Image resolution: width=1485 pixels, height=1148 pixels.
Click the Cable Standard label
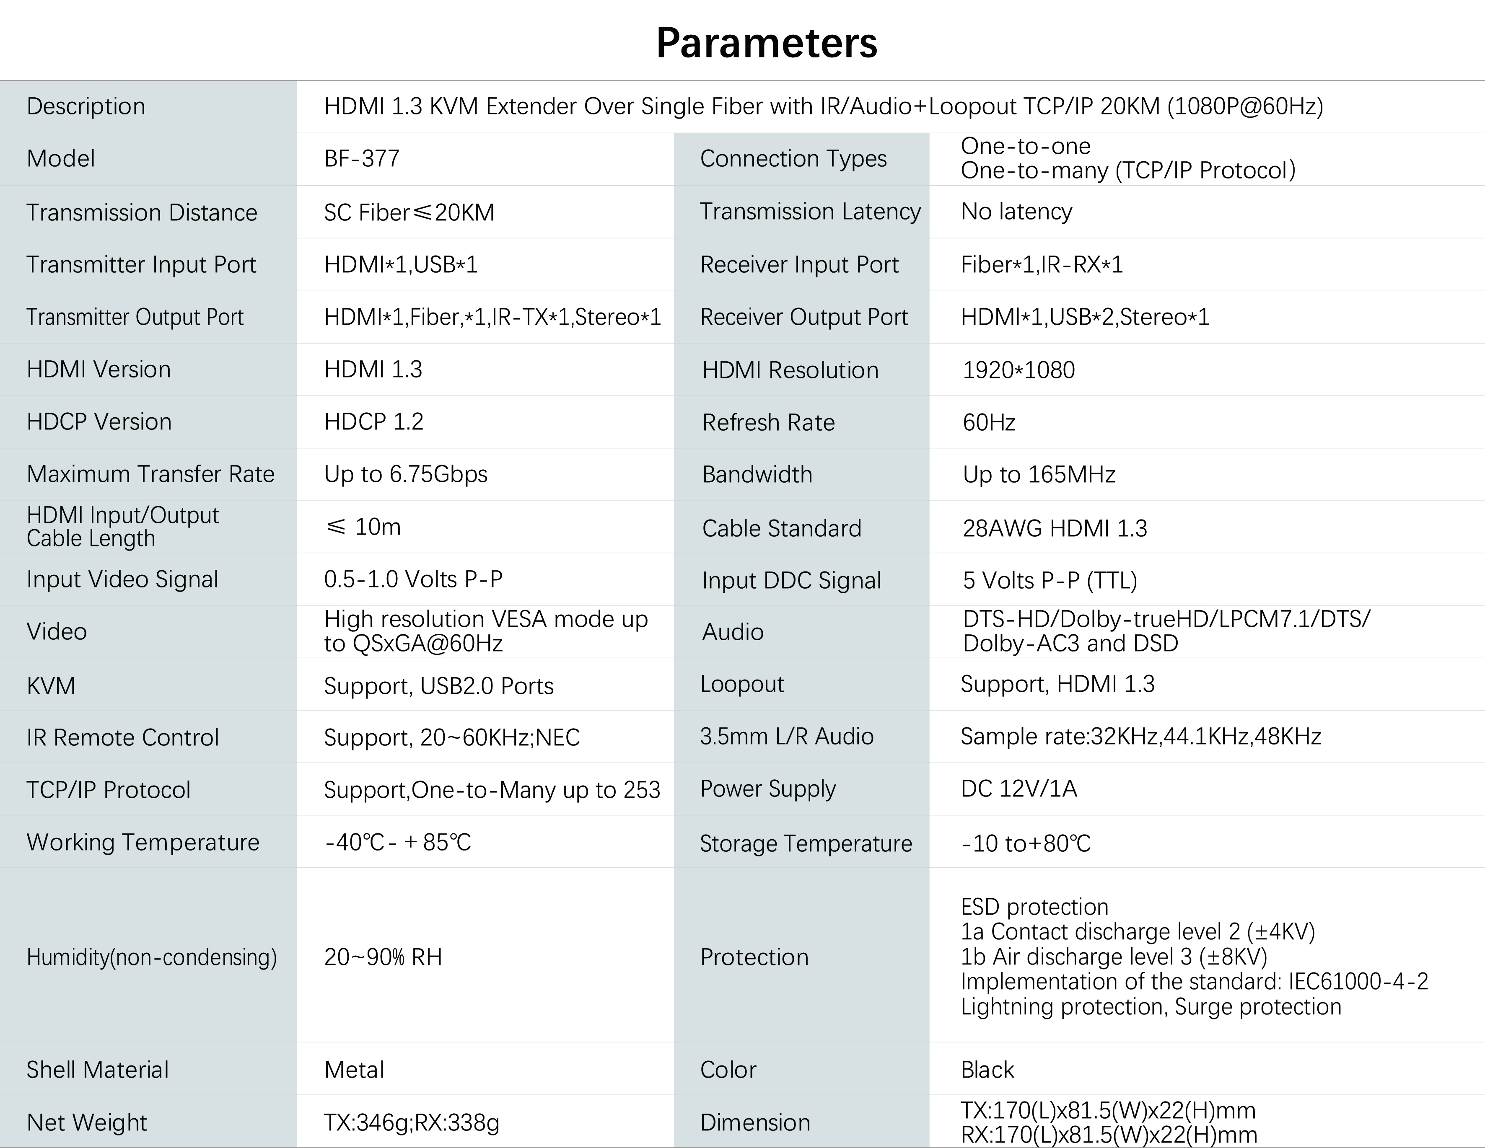(782, 528)
